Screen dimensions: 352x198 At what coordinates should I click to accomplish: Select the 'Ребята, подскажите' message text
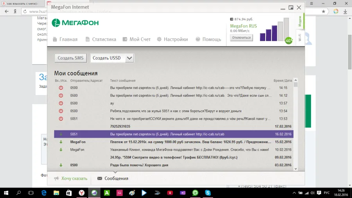tap(176, 111)
